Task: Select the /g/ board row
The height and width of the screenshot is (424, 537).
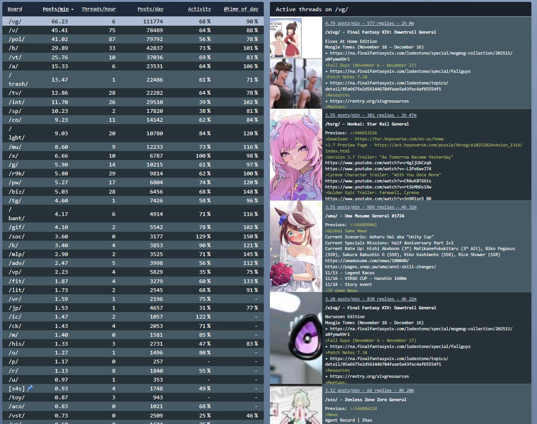Action: tap(133, 165)
